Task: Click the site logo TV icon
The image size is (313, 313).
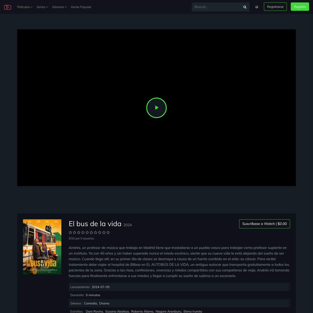Action: point(8,7)
